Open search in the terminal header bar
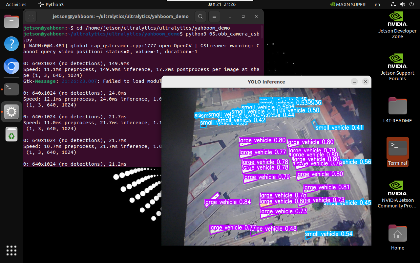Image resolution: width=420 pixels, height=263 pixels. (200, 16)
